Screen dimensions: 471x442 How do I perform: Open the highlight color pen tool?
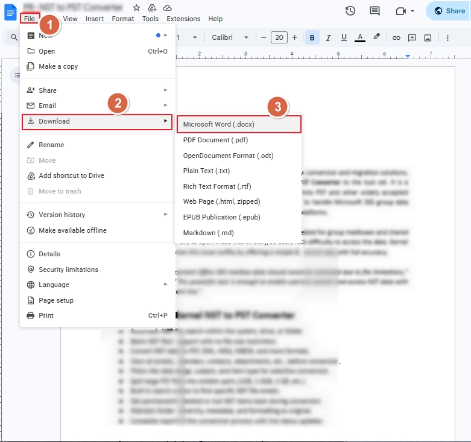(376, 37)
